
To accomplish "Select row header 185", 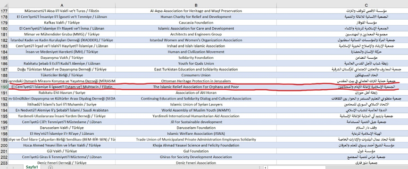I will [4, 58].
